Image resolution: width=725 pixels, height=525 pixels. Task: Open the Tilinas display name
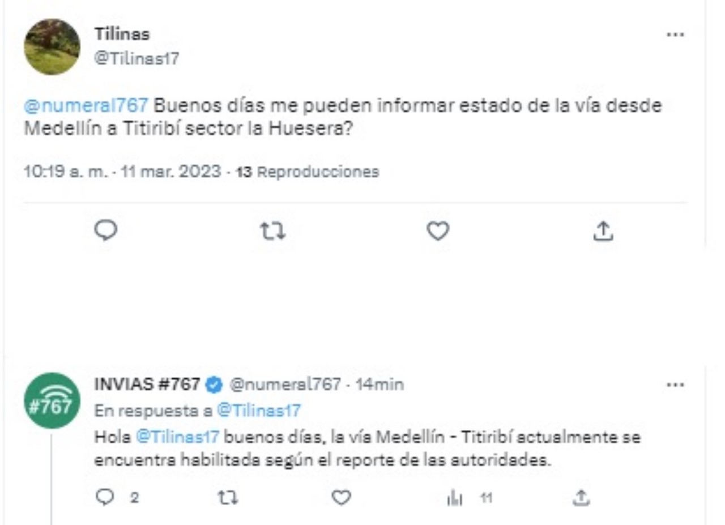[x=122, y=34]
